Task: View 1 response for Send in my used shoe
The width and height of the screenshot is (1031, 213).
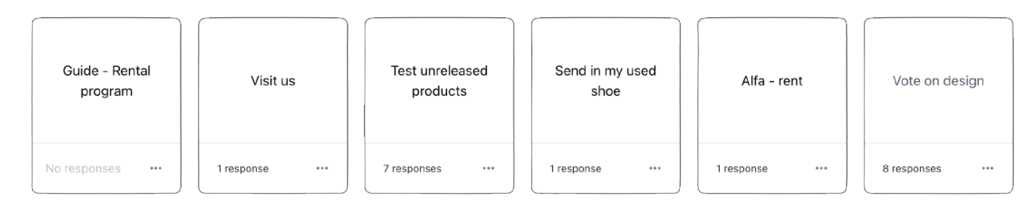Action: [576, 169]
